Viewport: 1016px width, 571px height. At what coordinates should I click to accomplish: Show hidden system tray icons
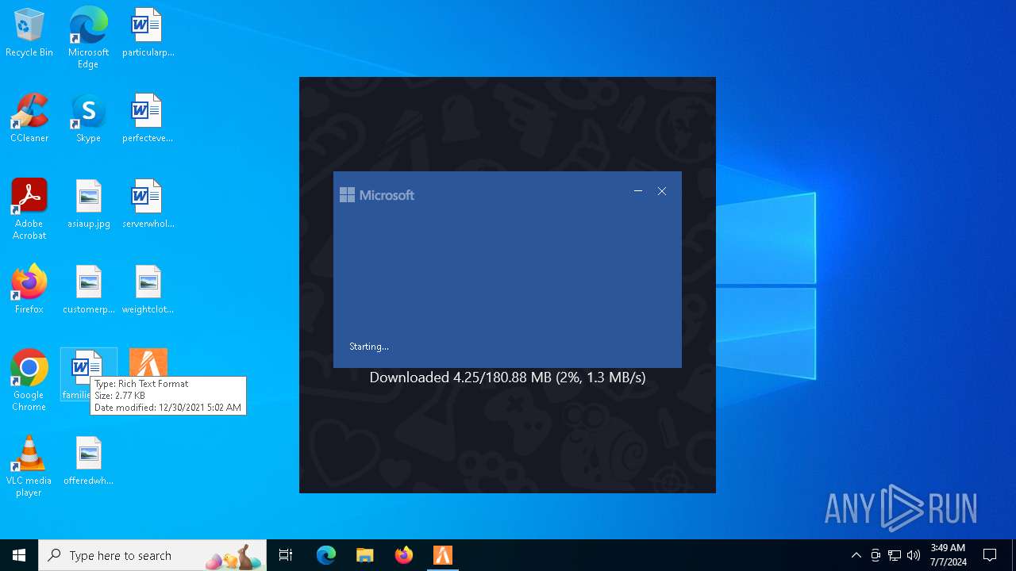(856, 555)
